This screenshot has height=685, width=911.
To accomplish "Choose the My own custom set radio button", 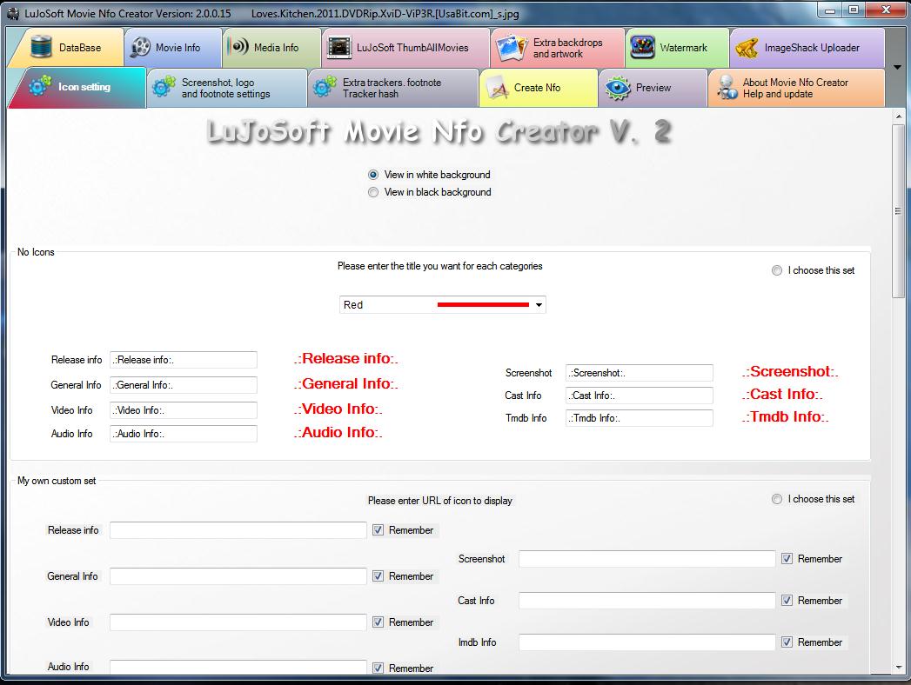I will pyautogui.click(x=777, y=499).
